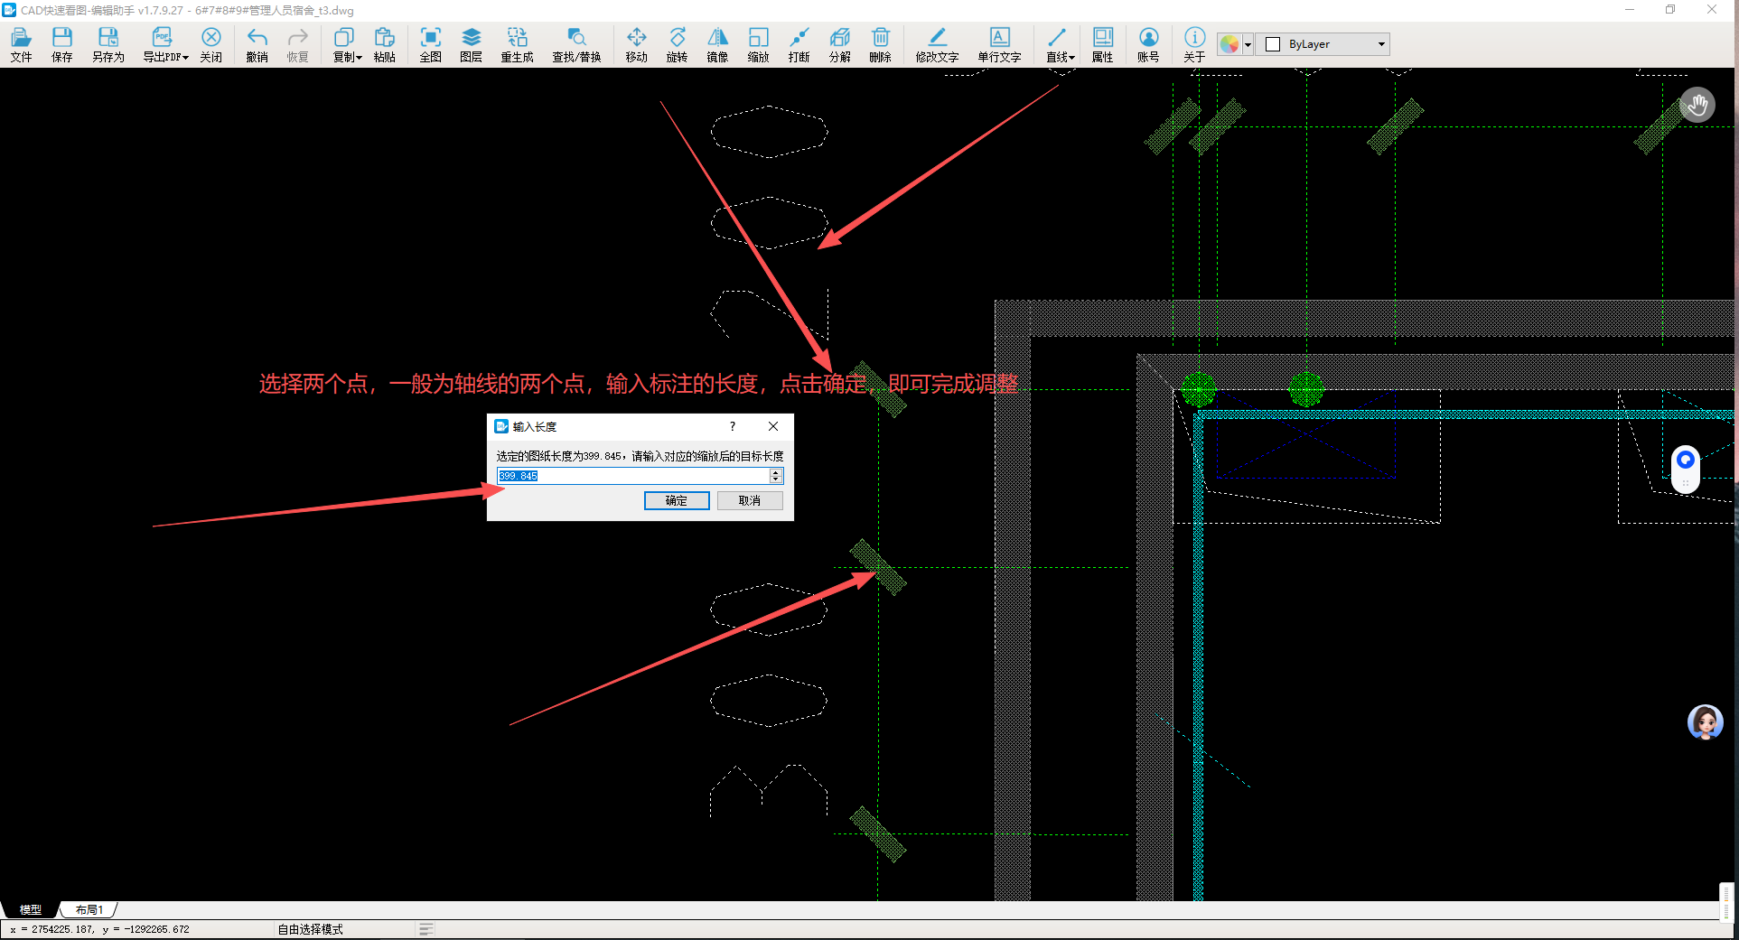Click the 全图 (Zoom extents) icon
The width and height of the screenshot is (1739, 940).
point(430,44)
